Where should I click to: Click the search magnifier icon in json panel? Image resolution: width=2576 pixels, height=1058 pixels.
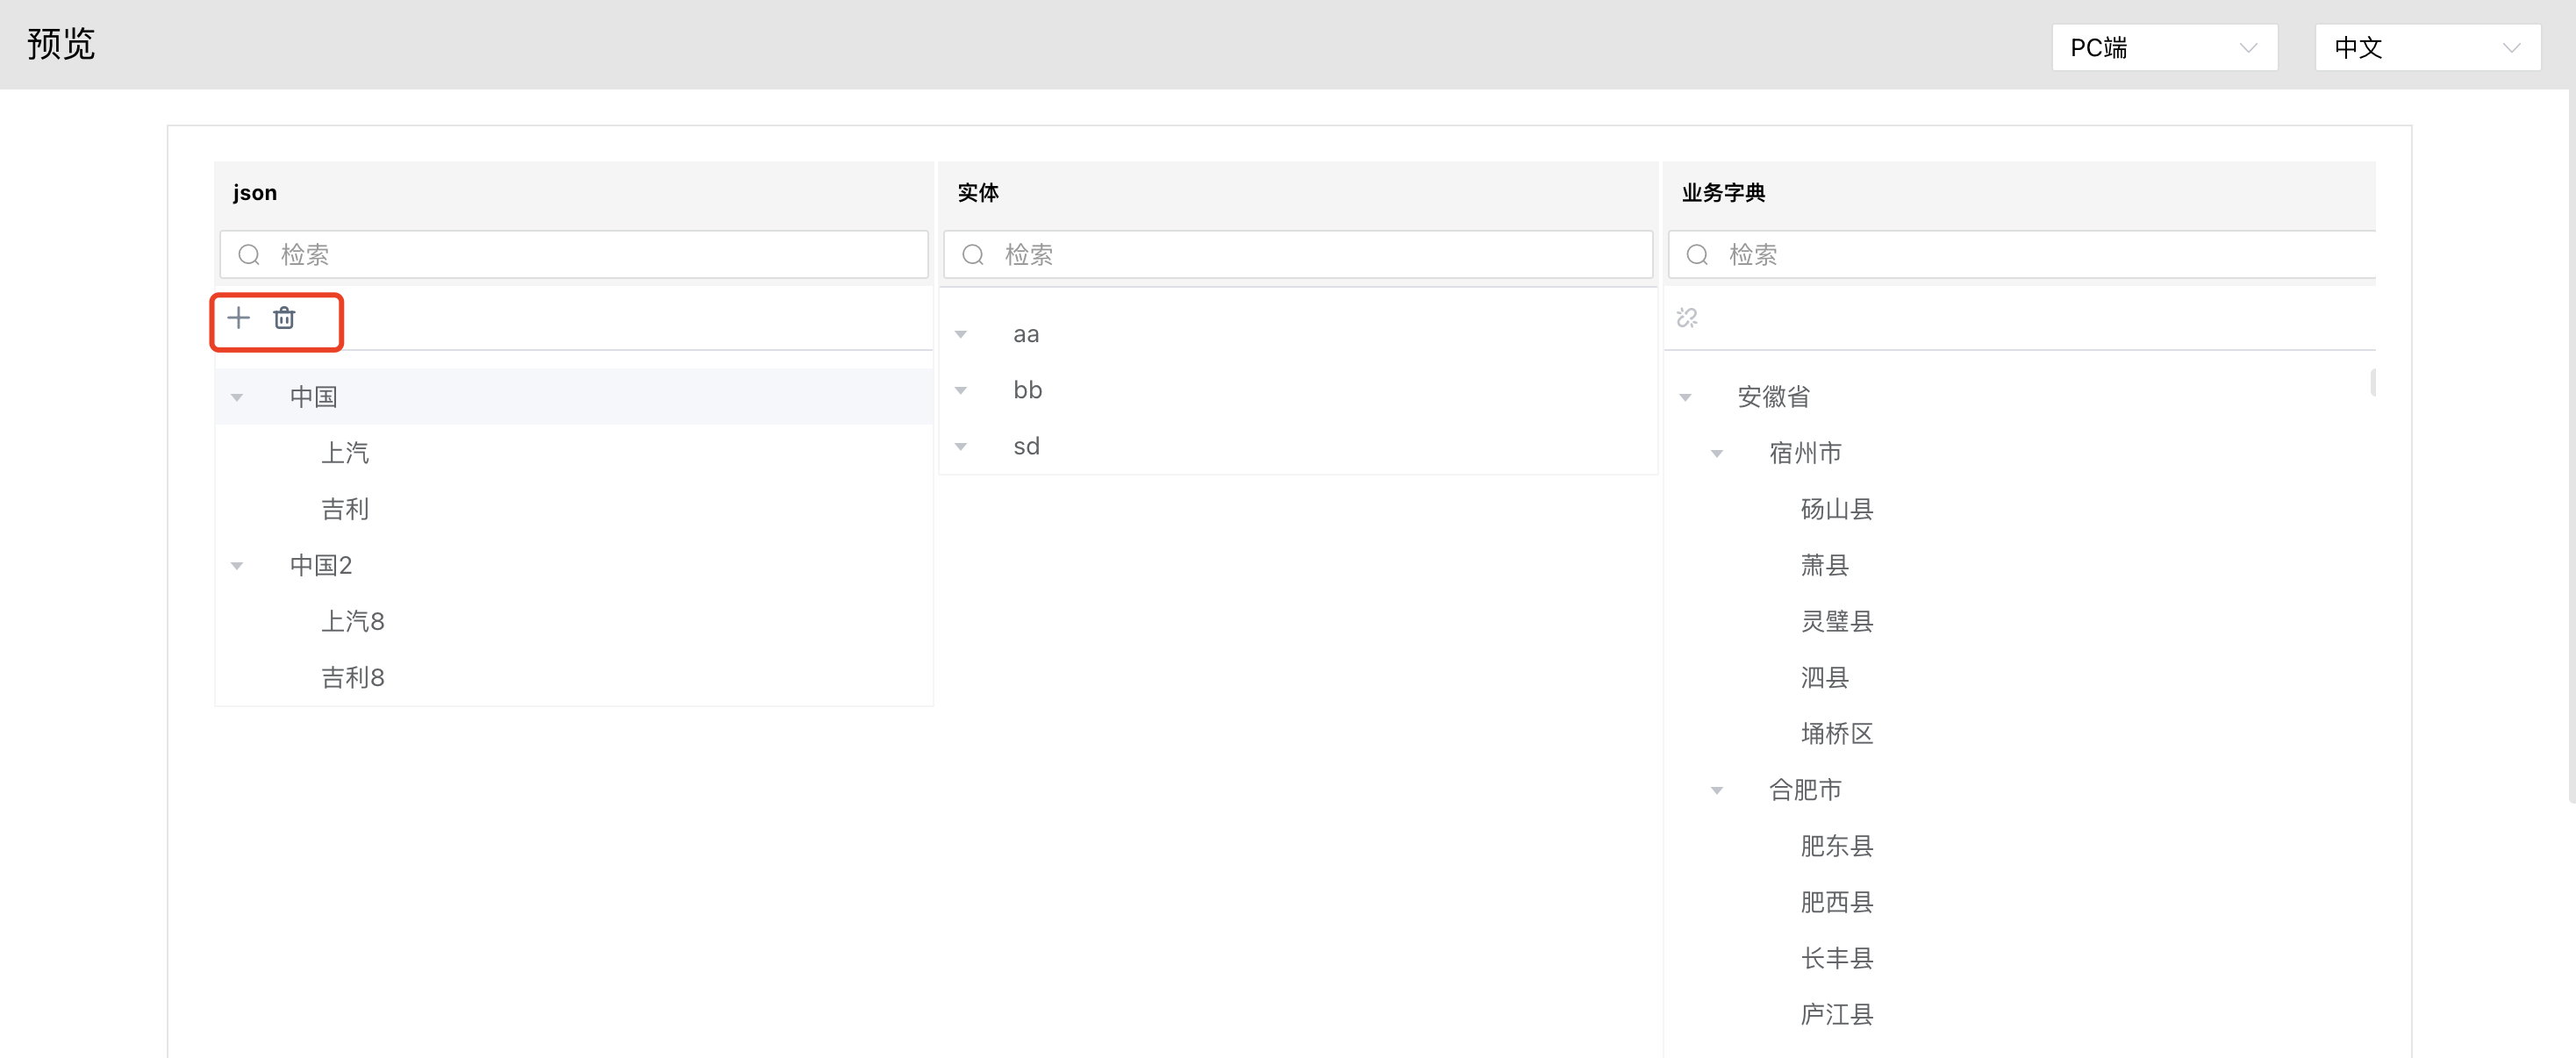[249, 255]
